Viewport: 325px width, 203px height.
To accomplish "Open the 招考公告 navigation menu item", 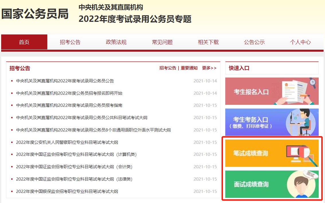I will point(70,42).
